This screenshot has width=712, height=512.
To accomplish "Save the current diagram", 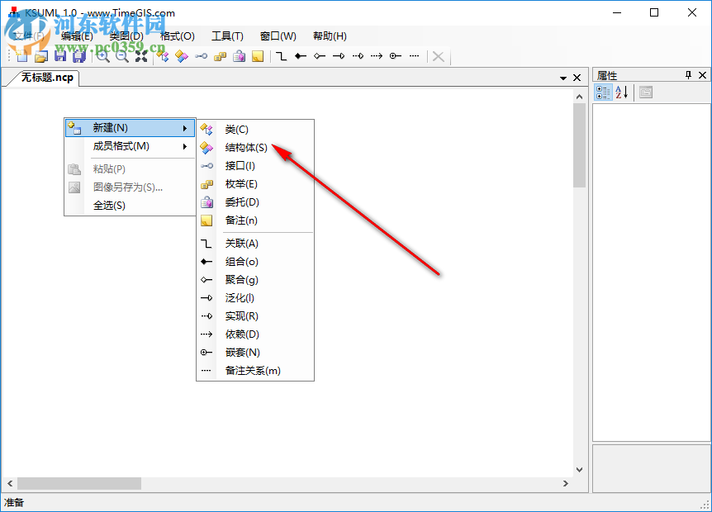I will tap(59, 56).
